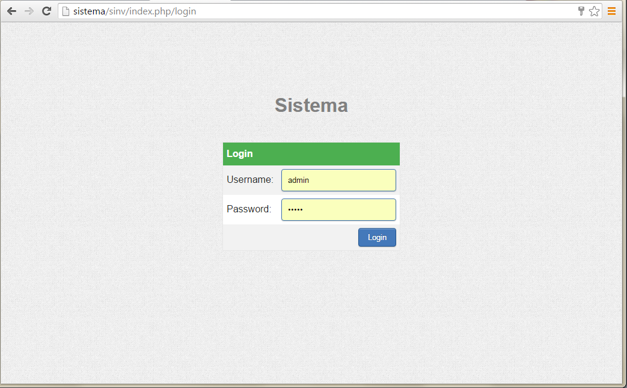Click the page info icon in the address bar
Image resolution: width=627 pixels, height=388 pixels.
pyautogui.click(x=64, y=11)
